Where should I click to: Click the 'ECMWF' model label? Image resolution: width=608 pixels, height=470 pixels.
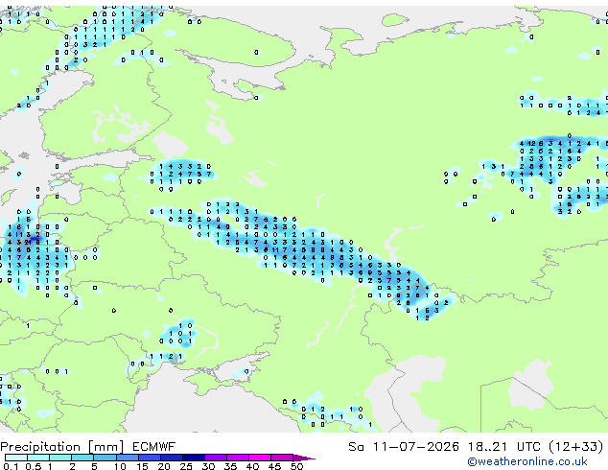[154, 447]
